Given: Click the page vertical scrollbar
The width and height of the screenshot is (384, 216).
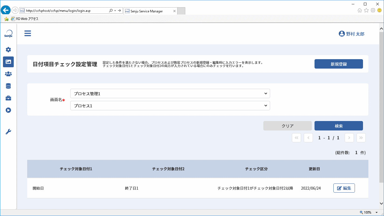Looking at the screenshot, I should tap(381, 108).
